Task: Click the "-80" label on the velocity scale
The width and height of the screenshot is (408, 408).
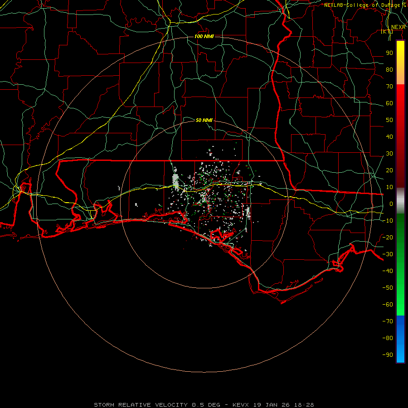Action: tap(388, 338)
